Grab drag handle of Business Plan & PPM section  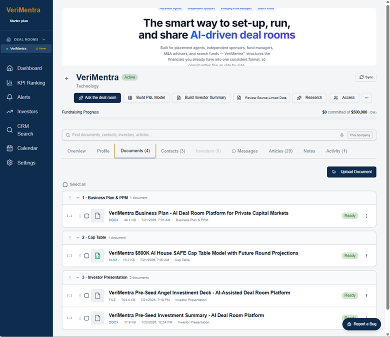coord(69,197)
